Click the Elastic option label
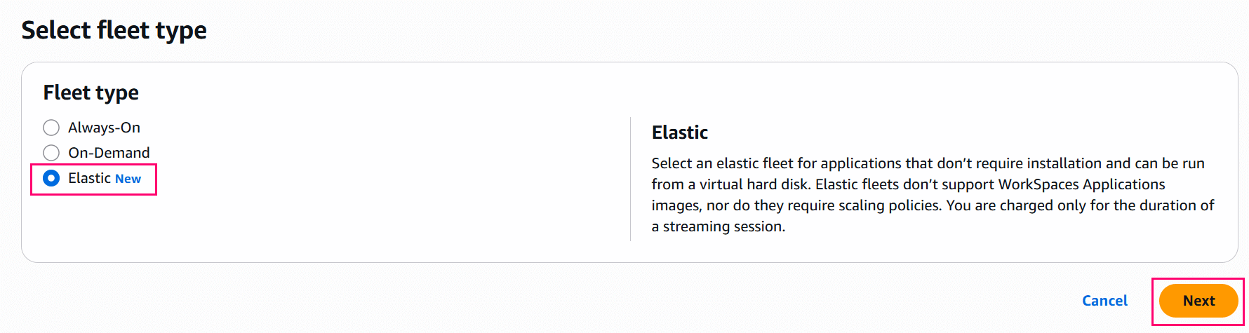Image resolution: width=1249 pixels, height=333 pixels. (89, 178)
